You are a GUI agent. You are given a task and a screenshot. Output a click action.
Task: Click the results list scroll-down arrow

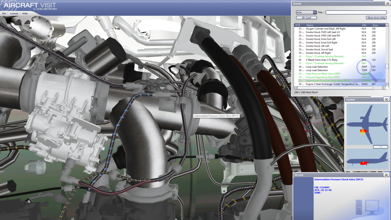tap(387, 84)
